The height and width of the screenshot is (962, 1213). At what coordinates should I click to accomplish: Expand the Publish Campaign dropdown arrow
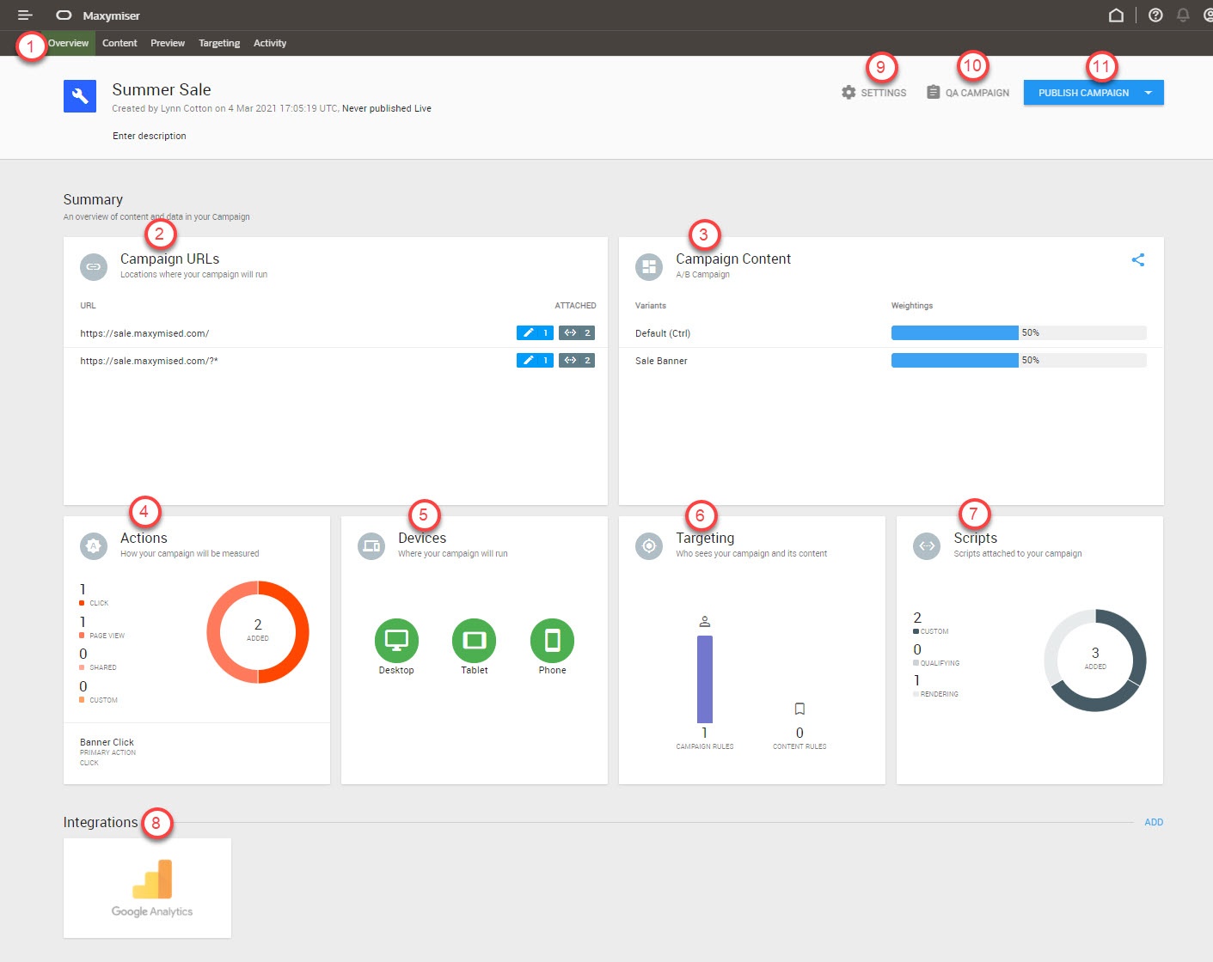tap(1149, 93)
